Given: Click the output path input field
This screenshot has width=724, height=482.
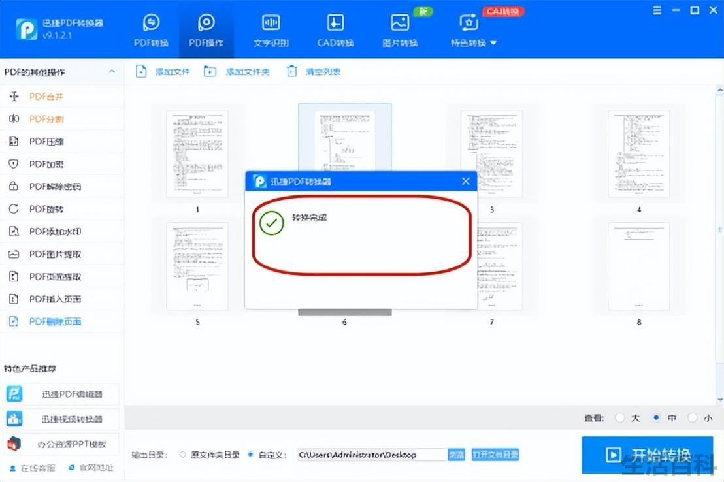Looking at the screenshot, I should (372, 455).
